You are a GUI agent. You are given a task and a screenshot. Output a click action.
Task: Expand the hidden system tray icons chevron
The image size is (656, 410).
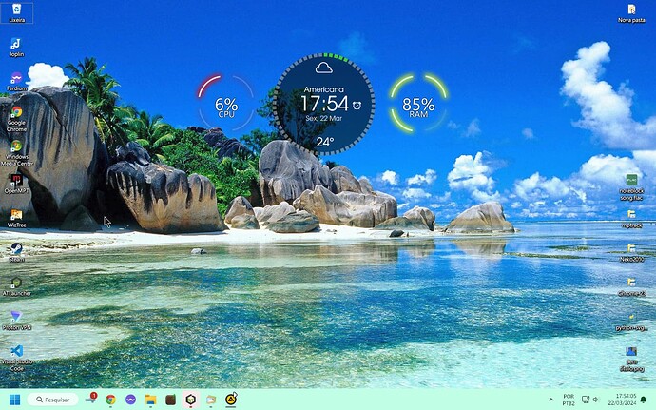[x=550, y=400]
